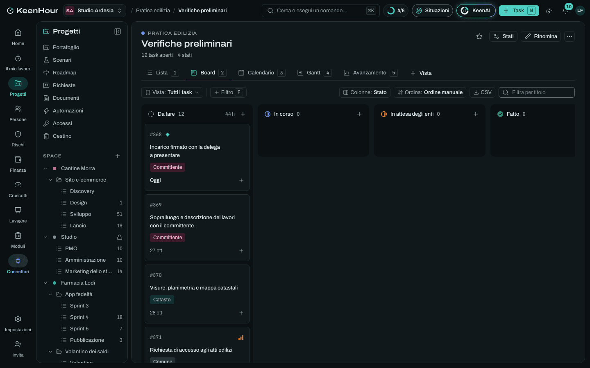This screenshot has height=368, width=590.
Task: Open the Moduli section
Action: [x=18, y=240]
